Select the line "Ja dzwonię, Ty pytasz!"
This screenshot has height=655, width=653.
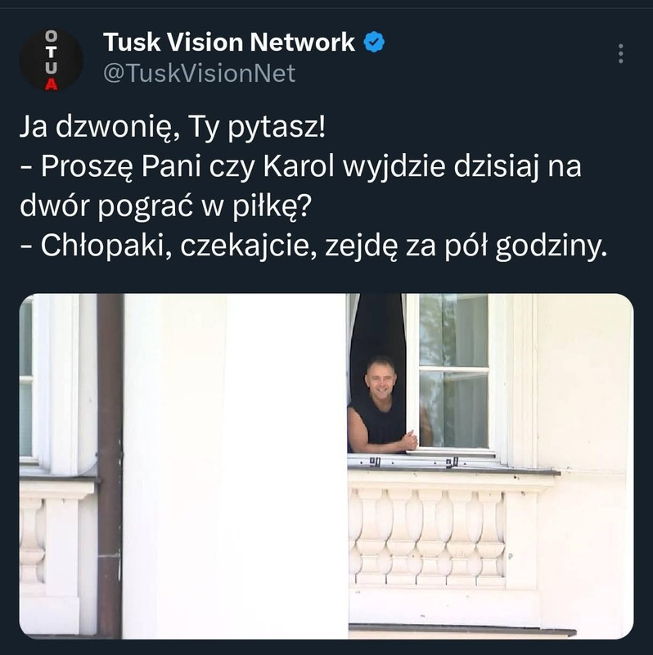tap(172, 127)
